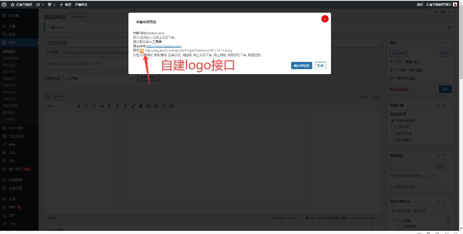Click the orange Taobao logo icon in preview

[142, 51]
